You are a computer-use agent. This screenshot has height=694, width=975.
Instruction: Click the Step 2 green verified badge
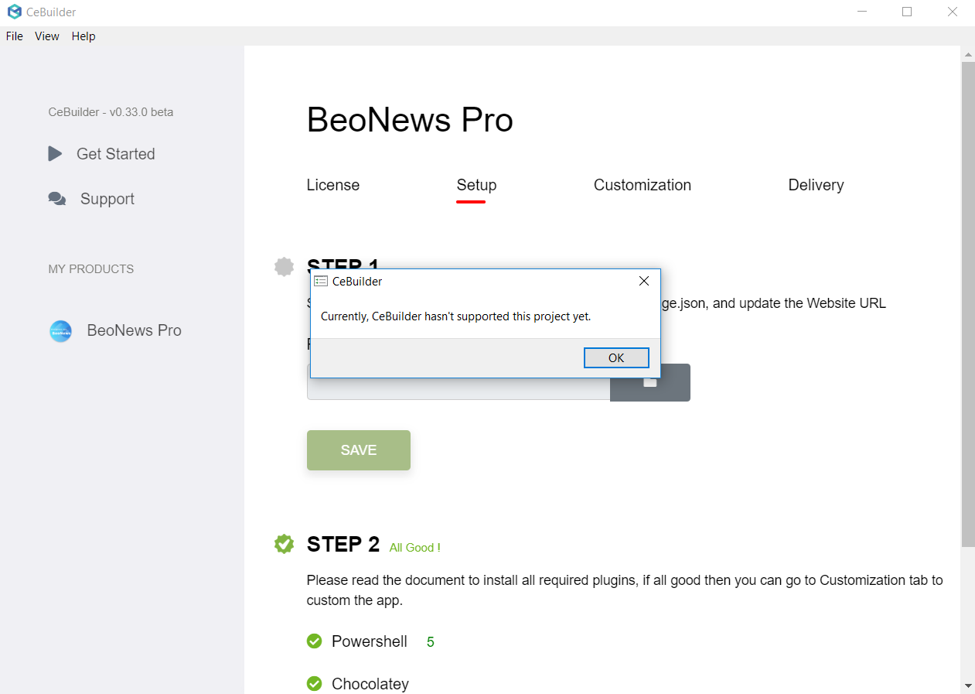(285, 544)
